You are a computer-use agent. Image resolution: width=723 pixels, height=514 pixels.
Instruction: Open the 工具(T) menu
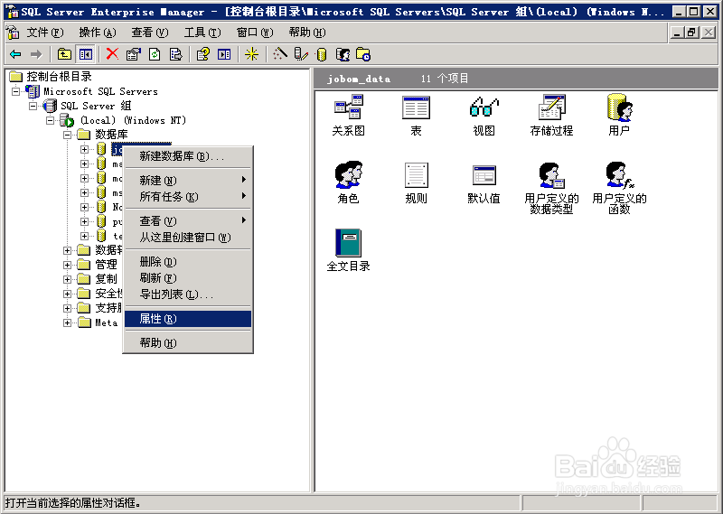(202, 33)
